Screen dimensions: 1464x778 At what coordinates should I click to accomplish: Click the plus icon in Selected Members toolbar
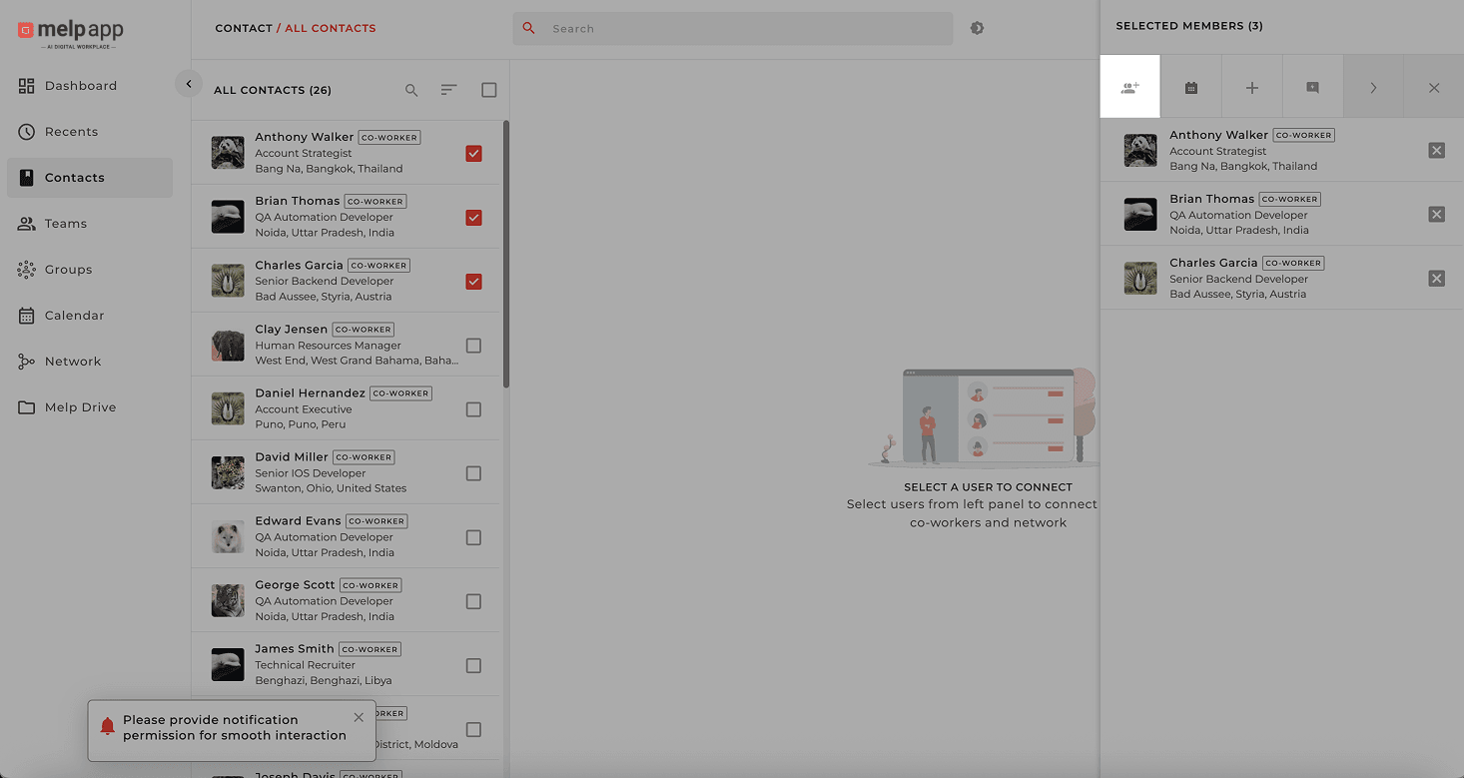(1251, 88)
